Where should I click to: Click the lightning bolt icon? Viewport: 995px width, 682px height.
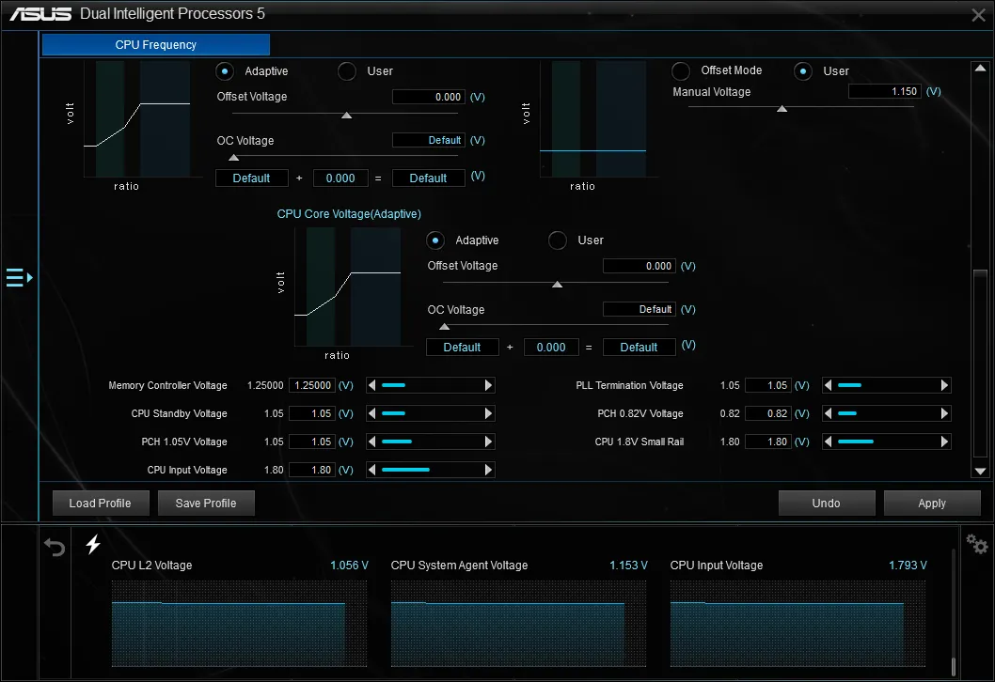pyautogui.click(x=93, y=544)
